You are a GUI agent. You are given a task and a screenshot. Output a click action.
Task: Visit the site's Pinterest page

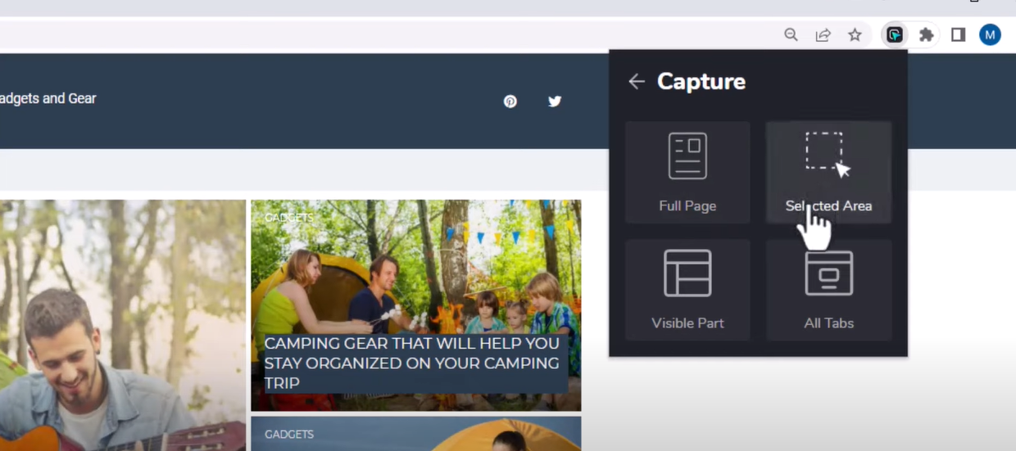tap(510, 101)
